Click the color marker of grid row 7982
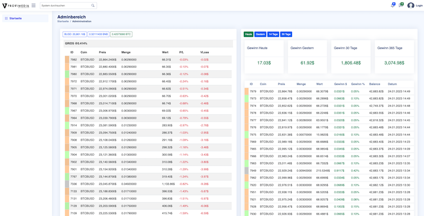This screenshot has width=424, height=216. point(66,60)
